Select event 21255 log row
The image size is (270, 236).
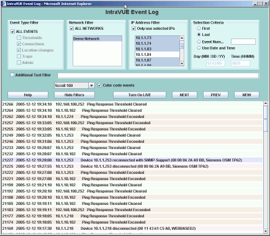pos(132,129)
